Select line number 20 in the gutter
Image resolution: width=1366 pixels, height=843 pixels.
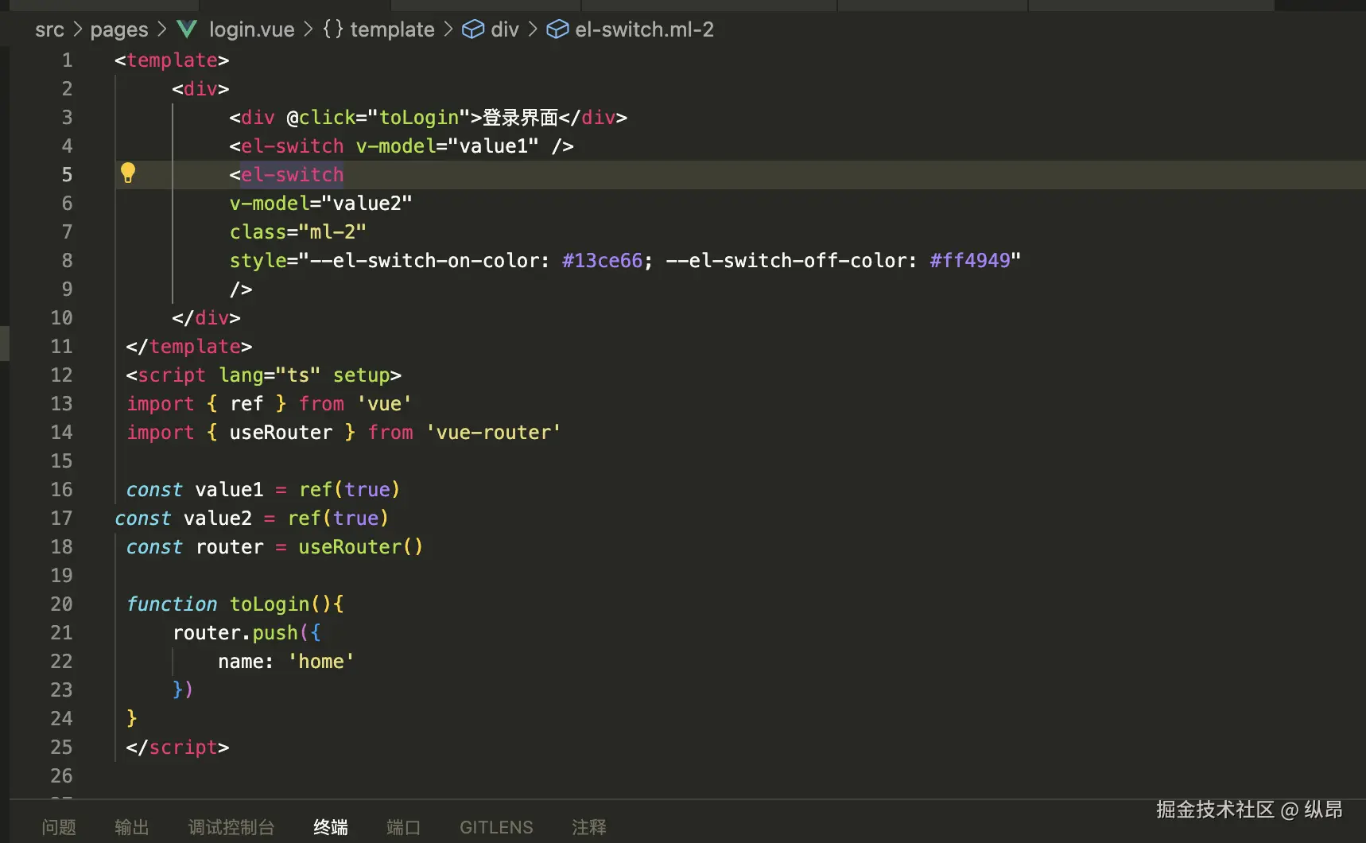click(x=61, y=604)
